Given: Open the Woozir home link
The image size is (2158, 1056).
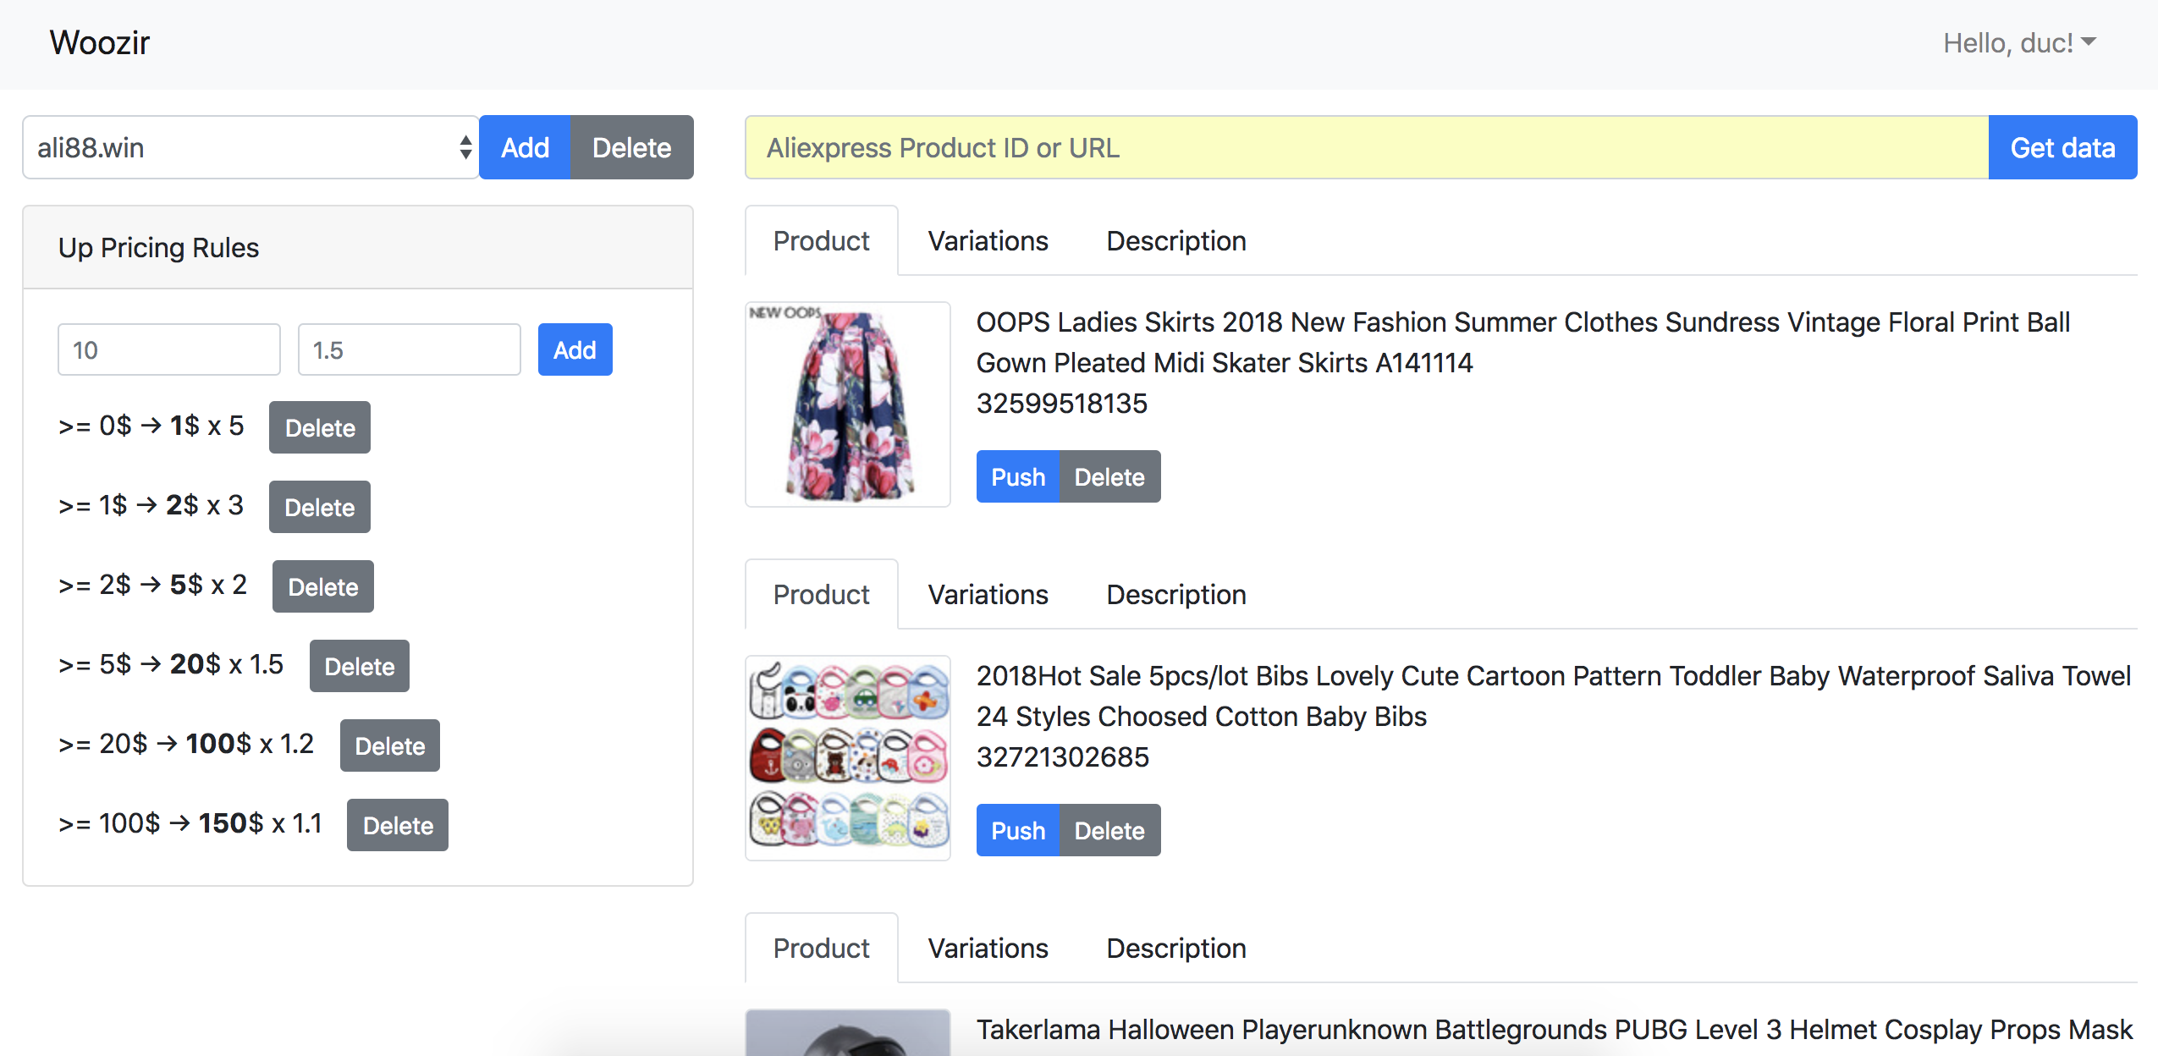Looking at the screenshot, I should coord(99,42).
